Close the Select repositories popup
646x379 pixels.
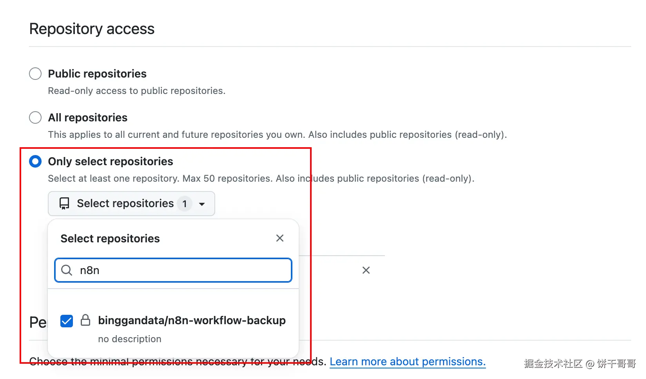(x=280, y=238)
